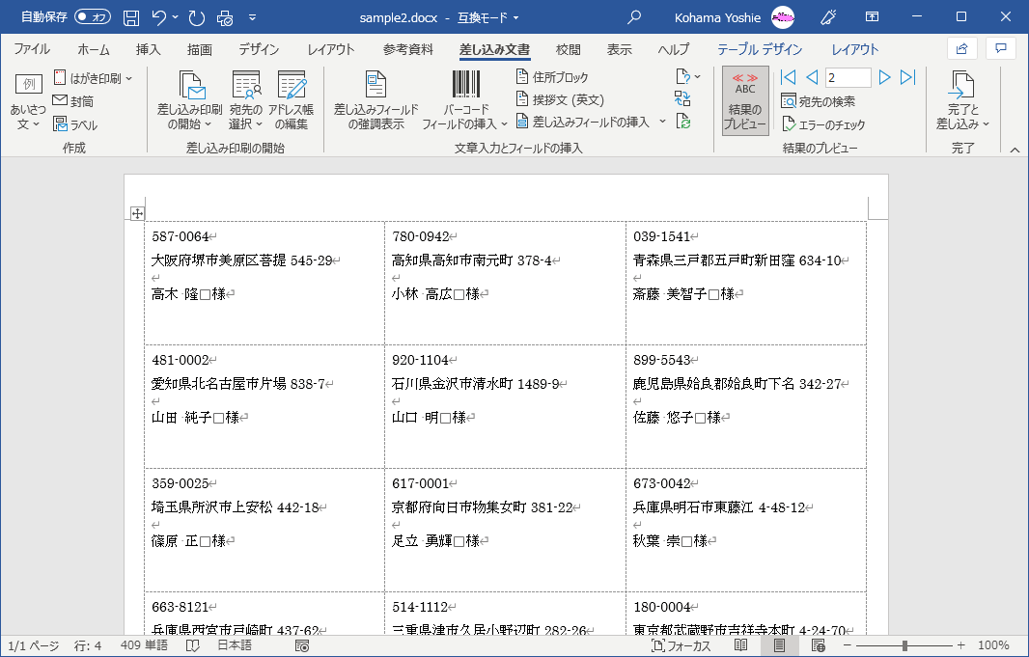Toggle フォーカス focus mode
The image size is (1029, 657).
(681, 645)
